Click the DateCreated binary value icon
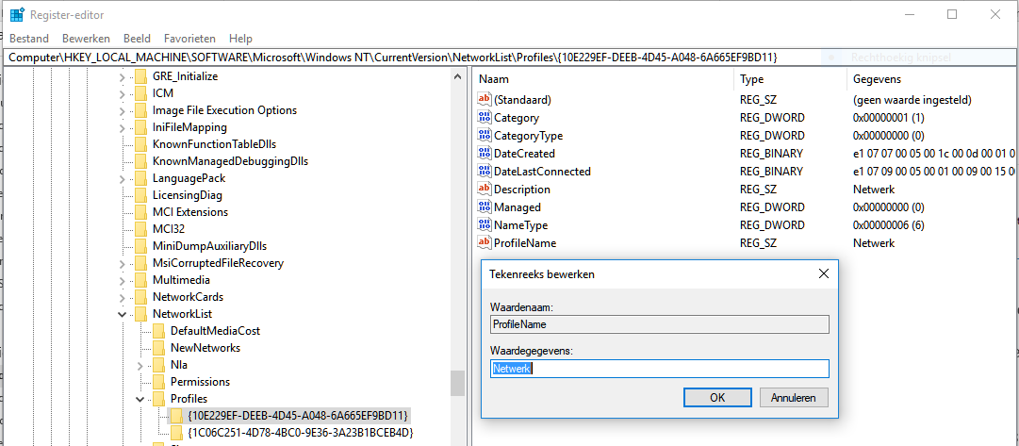 [485, 154]
